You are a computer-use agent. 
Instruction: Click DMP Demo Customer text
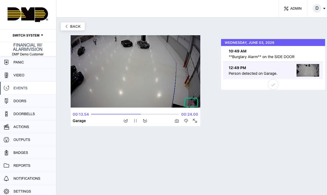(x=28, y=54)
